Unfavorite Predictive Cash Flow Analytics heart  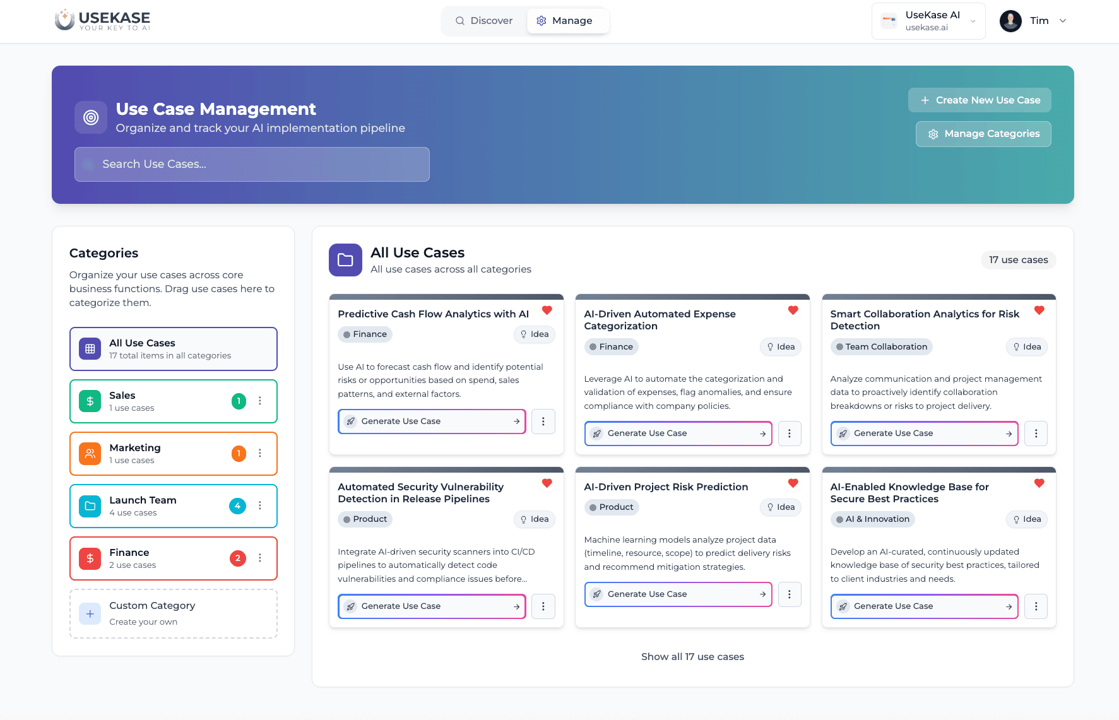pyautogui.click(x=547, y=310)
